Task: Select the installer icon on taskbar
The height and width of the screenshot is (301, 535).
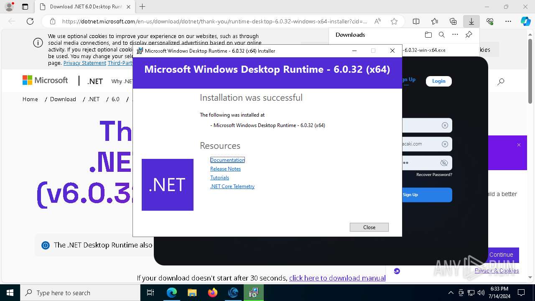Action: point(254,293)
